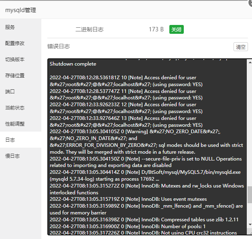View the 当前状态 tab
Screen dimensions: 252x239
(15, 108)
